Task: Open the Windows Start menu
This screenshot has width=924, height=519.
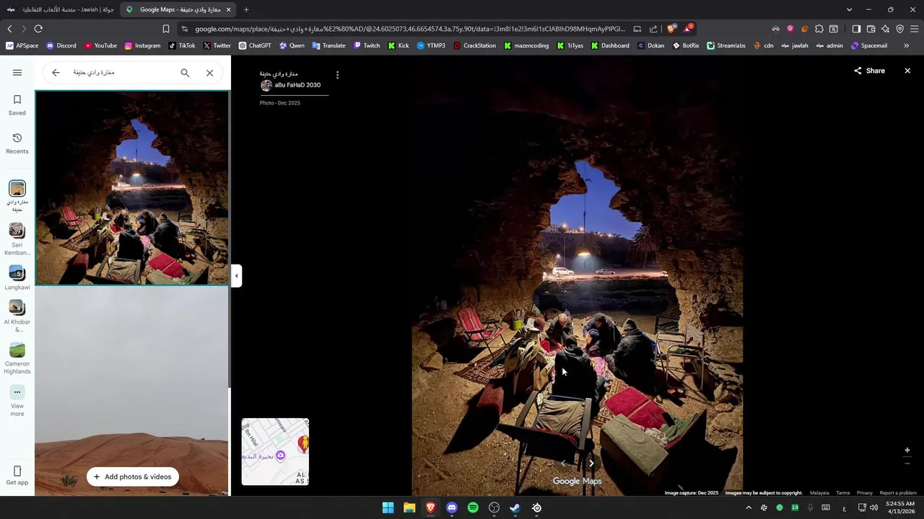Action: pyautogui.click(x=388, y=507)
